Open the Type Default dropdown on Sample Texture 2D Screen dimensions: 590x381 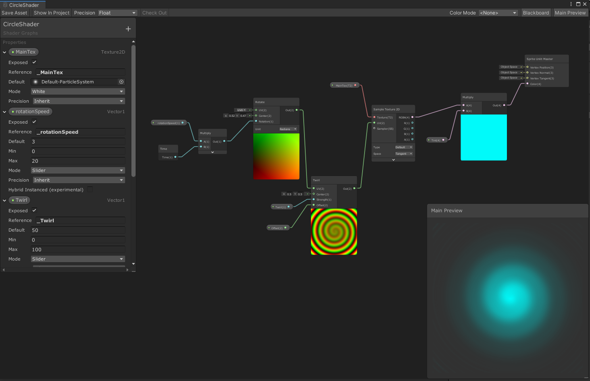point(404,147)
